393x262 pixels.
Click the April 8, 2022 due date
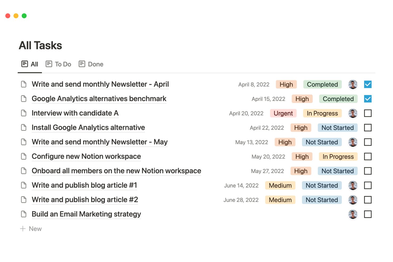click(x=254, y=84)
